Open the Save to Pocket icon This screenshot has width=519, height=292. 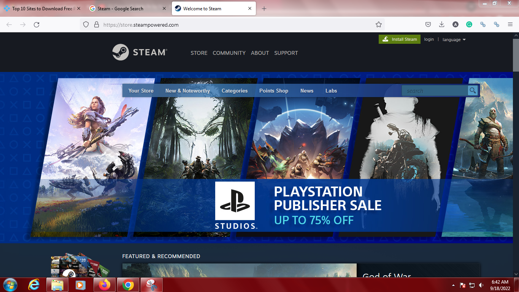click(x=428, y=24)
